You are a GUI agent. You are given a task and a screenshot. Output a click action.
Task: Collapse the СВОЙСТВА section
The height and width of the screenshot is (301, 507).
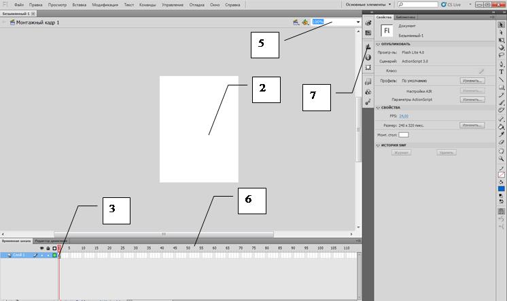378,108
